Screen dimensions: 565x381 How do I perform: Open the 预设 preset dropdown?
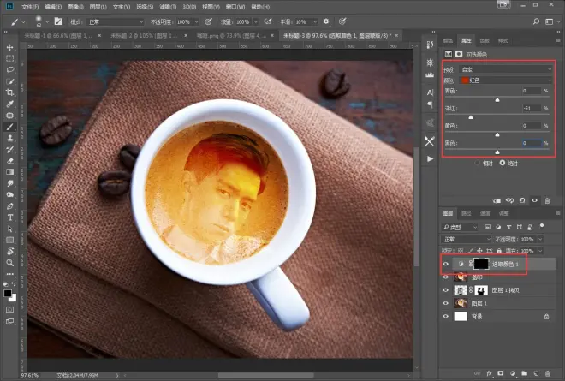click(x=506, y=69)
